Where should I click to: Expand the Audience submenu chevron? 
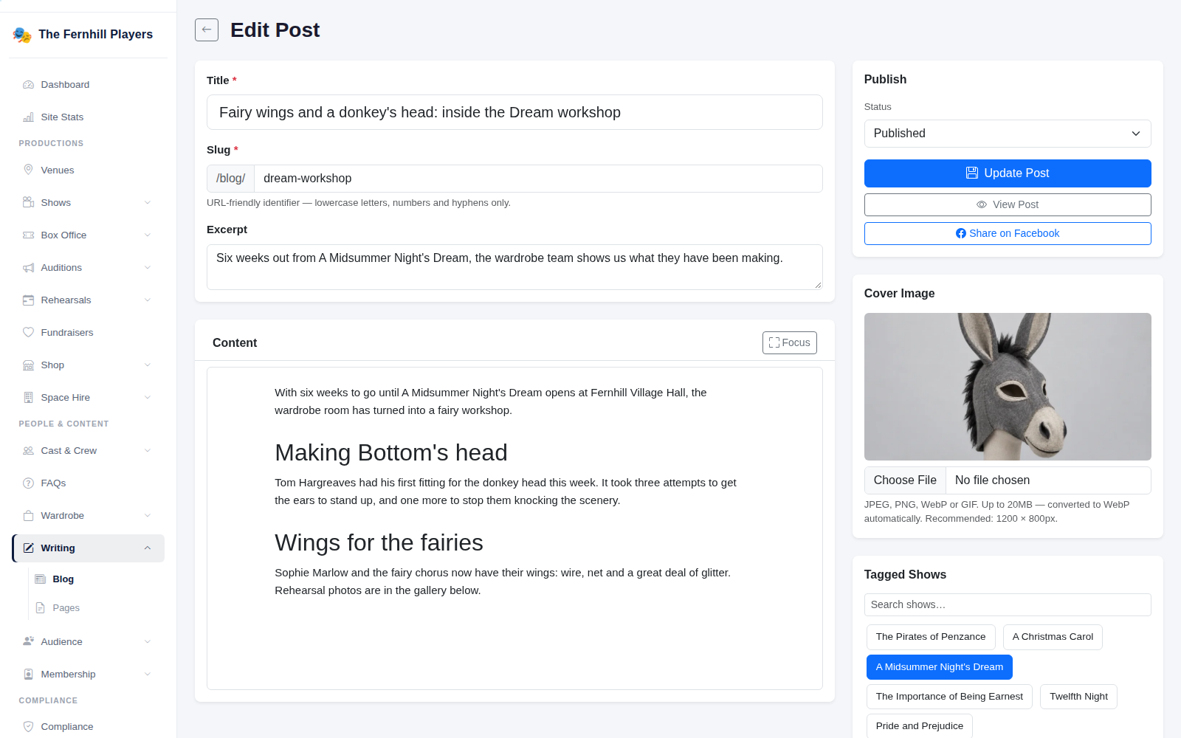pyautogui.click(x=148, y=642)
